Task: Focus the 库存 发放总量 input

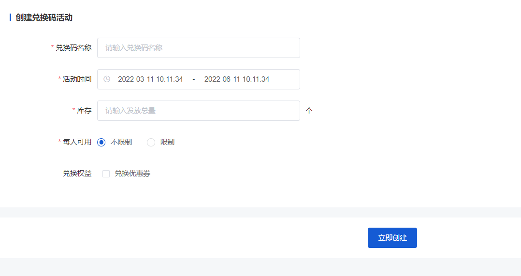Action: (x=198, y=111)
